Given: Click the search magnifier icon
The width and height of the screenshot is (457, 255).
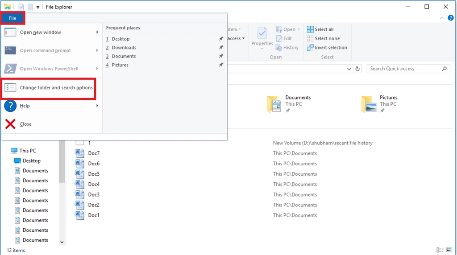Looking at the screenshot, I should point(444,69).
